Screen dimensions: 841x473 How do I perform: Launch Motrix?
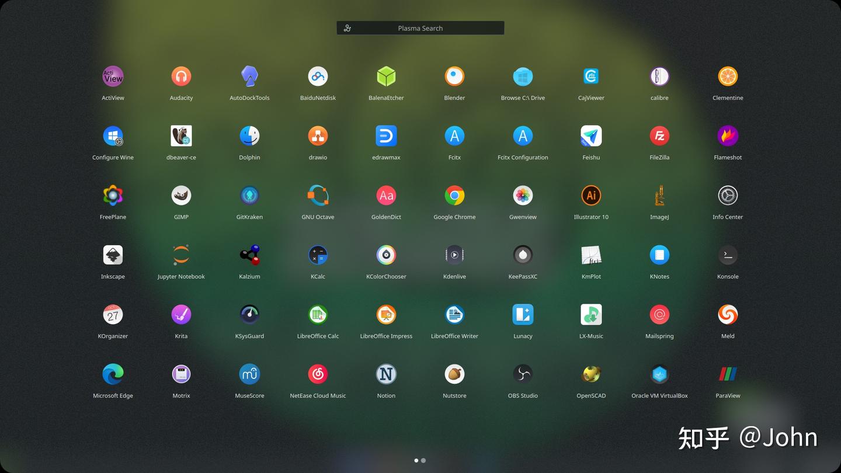181,374
